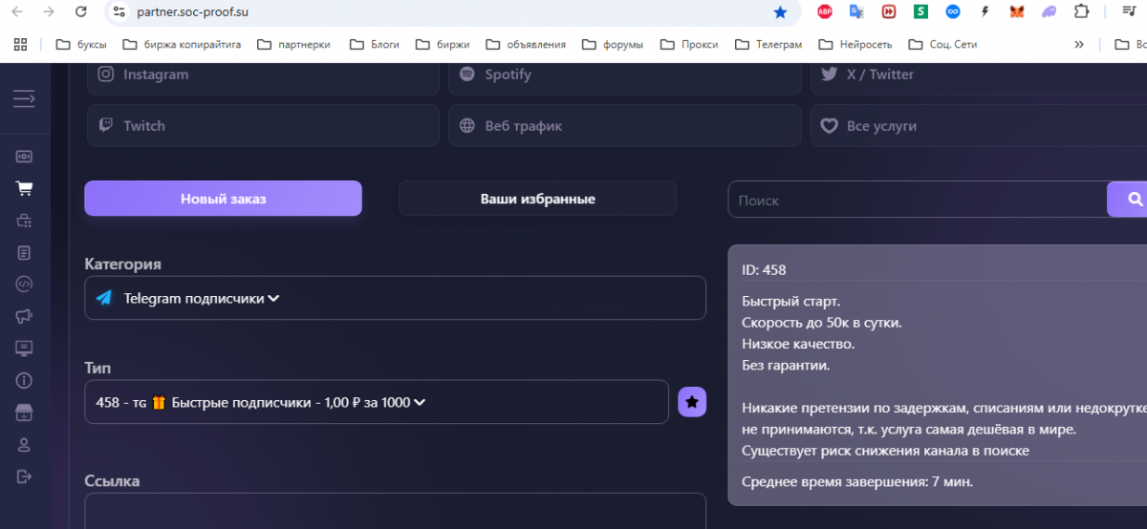Open the red fast-forward extension icon
The width and height of the screenshot is (1147, 529).
coord(889,12)
